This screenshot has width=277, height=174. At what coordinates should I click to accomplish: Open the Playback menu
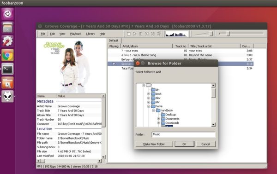pyautogui.click(x=76, y=34)
